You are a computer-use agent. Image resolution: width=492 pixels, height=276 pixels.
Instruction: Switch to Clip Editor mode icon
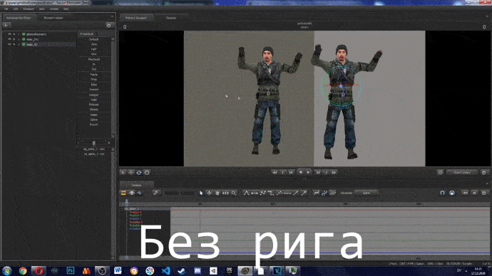click(123, 193)
